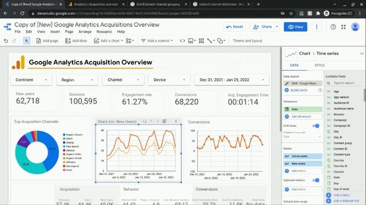Edit the GA4 data source pencil icon
Image resolution: width=366 pixels, height=205 pixels.
pos(287,83)
